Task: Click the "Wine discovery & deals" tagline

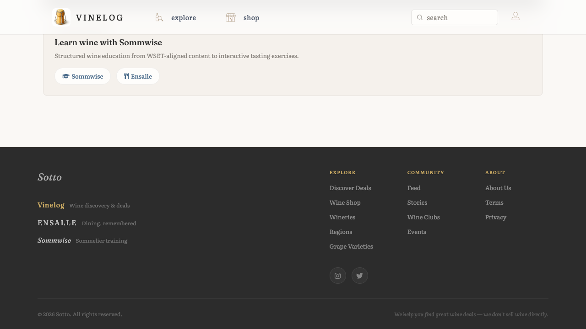Action: (x=99, y=206)
